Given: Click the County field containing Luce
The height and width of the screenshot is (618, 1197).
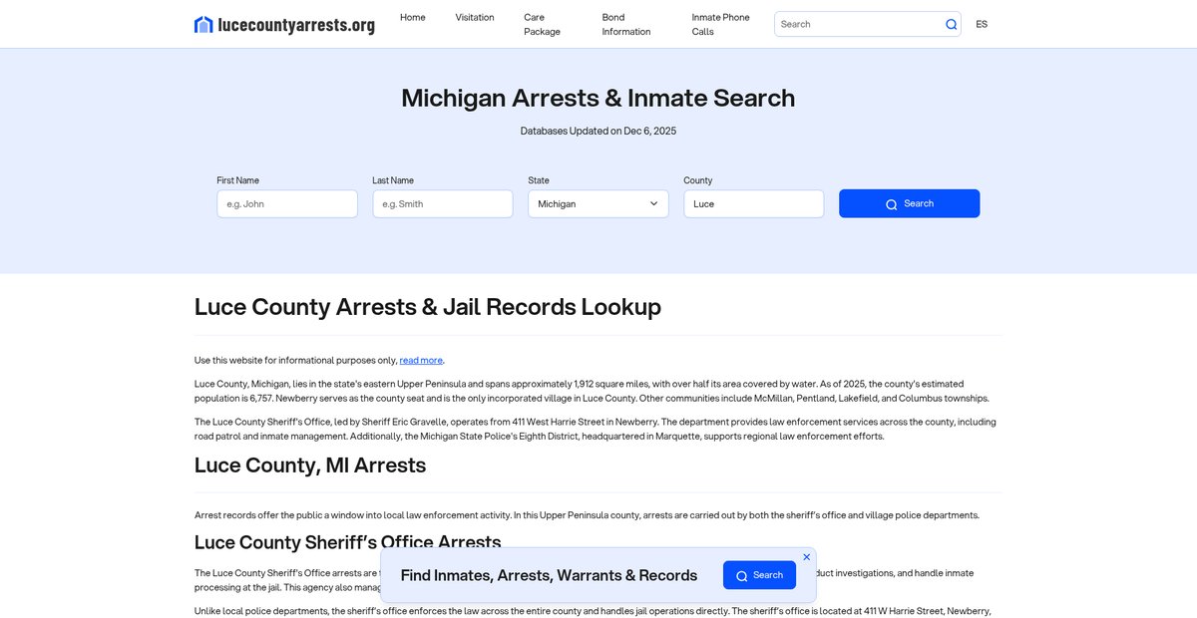Looking at the screenshot, I should point(754,203).
